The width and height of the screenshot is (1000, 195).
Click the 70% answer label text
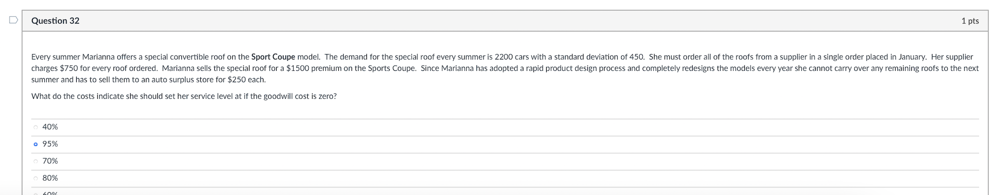coord(50,161)
